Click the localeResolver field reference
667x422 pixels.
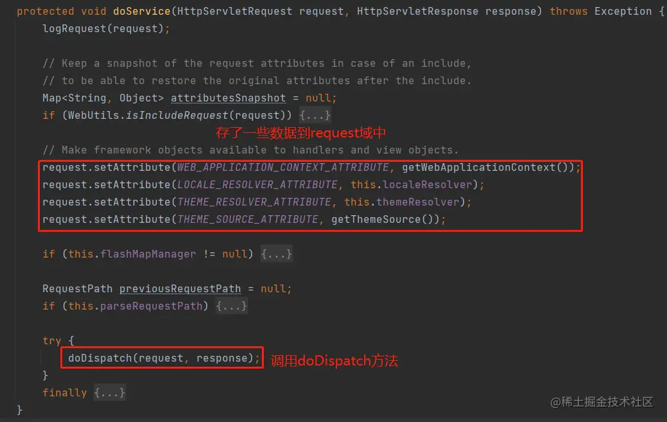point(428,185)
